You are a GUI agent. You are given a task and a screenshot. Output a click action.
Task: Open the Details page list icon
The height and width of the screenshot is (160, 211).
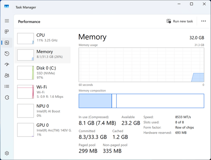coord(7,86)
